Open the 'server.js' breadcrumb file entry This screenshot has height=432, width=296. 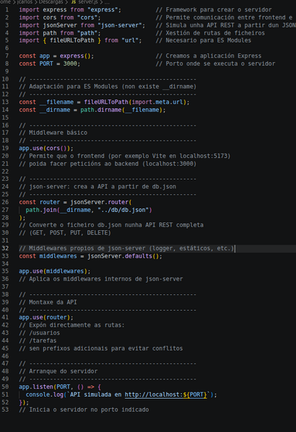click(88, 2)
